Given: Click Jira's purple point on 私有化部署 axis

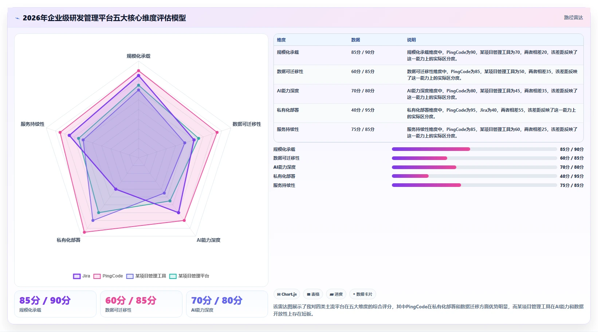Looking at the screenshot, I should pos(116,189).
